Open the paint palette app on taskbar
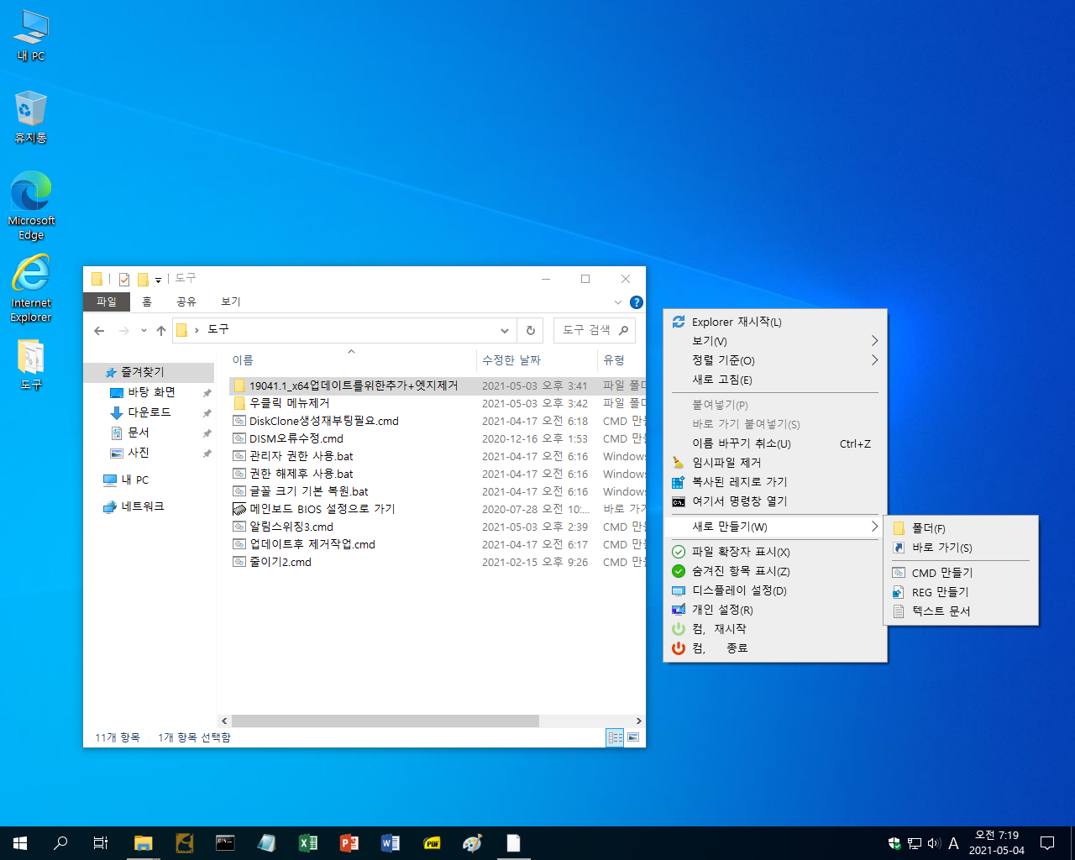1075x860 pixels. (473, 843)
